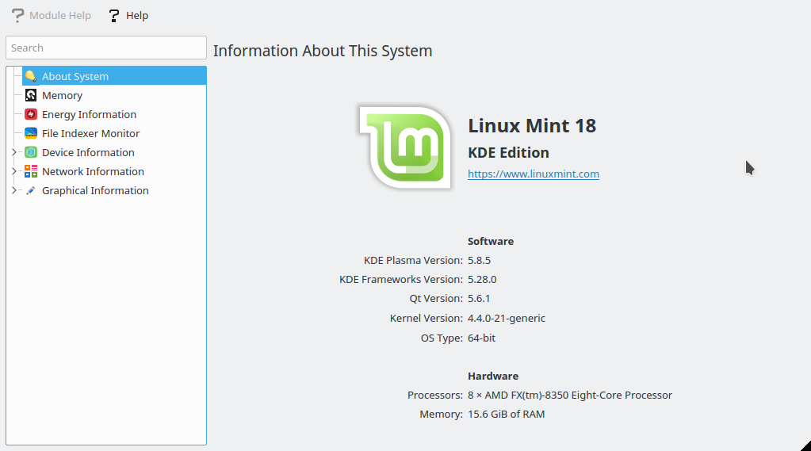This screenshot has width=811, height=451.
Task: Click the AMD FX(tm)-8350 processor text
Action: 570,396
